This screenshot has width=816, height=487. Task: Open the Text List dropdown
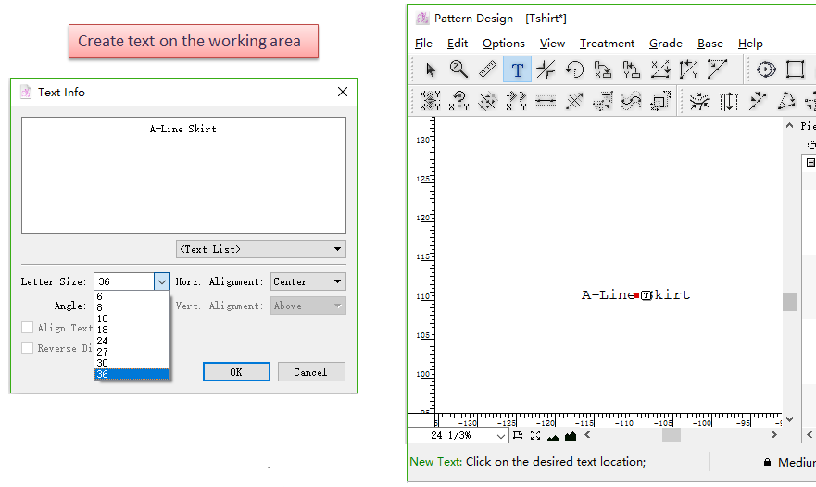click(x=260, y=249)
